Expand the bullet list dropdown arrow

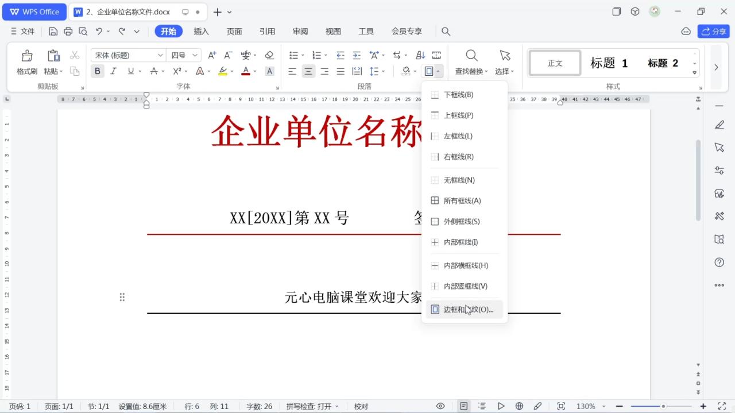pos(302,56)
